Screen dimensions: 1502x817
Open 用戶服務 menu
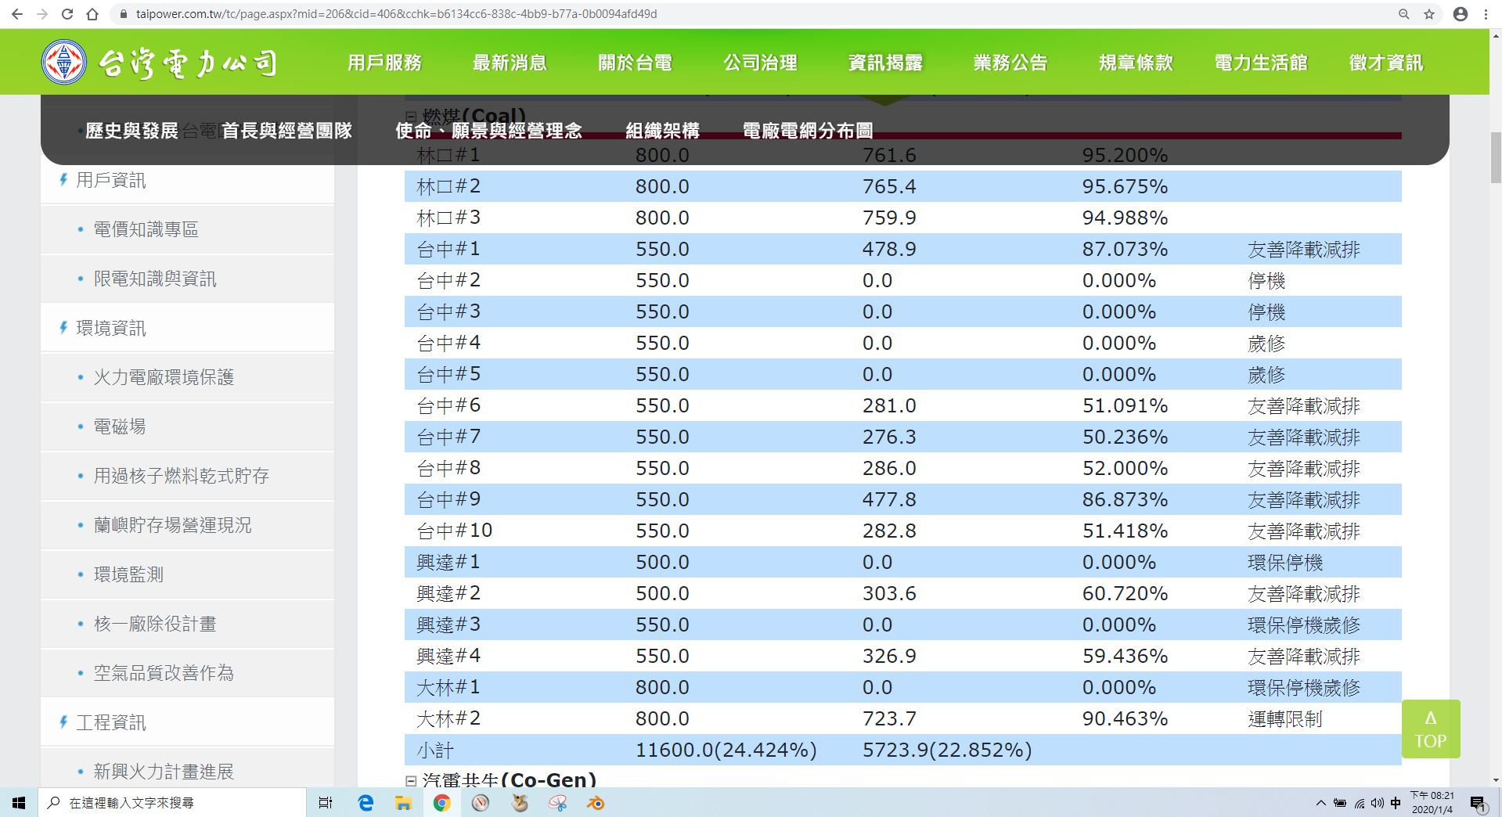click(384, 63)
